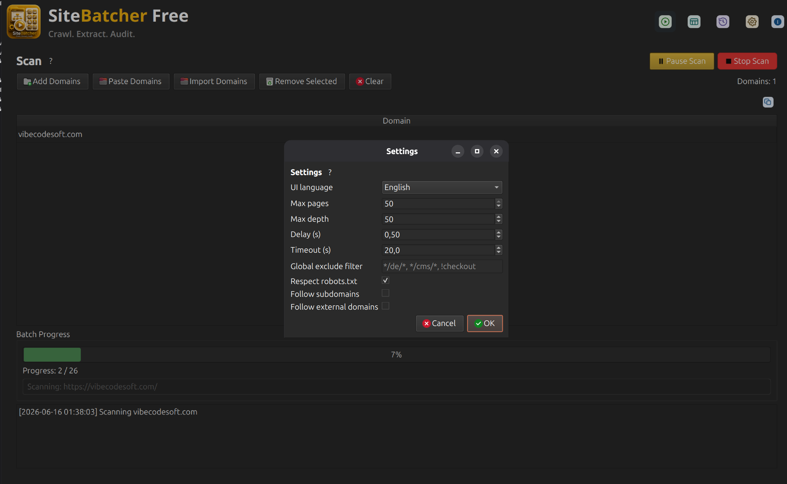This screenshot has width=787, height=484.
Task: Click the Max depth field
Action: [438, 219]
